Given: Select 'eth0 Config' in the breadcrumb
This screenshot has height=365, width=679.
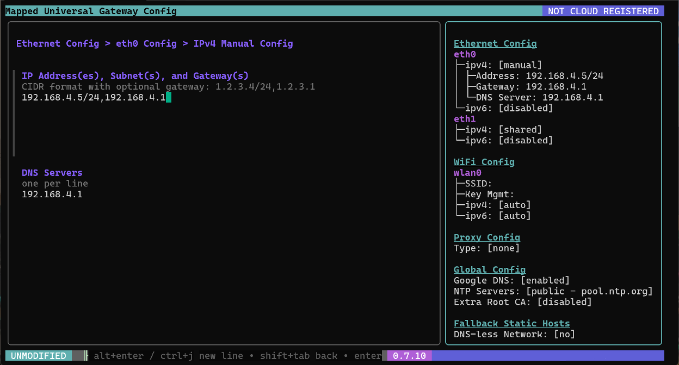Looking at the screenshot, I should click(146, 43).
